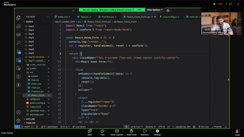This screenshot has height=137, width=244.
Task: Click Prettier in the status bar
Action: tap(217, 127)
